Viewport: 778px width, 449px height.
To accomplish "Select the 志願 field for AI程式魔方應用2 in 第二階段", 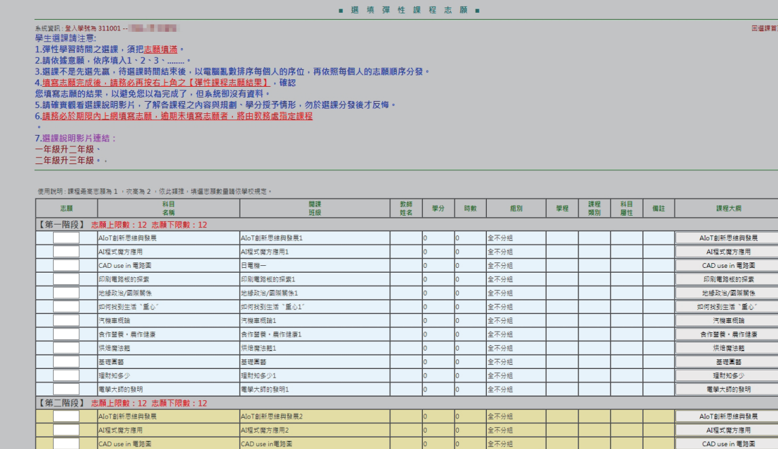I will click(66, 430).
